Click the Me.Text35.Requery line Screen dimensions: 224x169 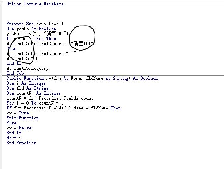point(28,68)
